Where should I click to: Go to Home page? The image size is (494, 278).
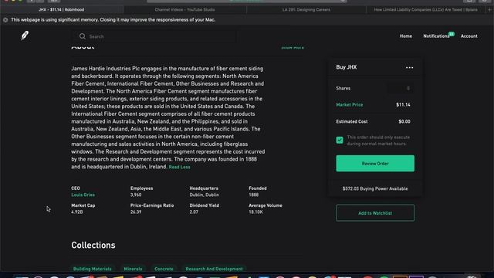(x=406, y=36)
